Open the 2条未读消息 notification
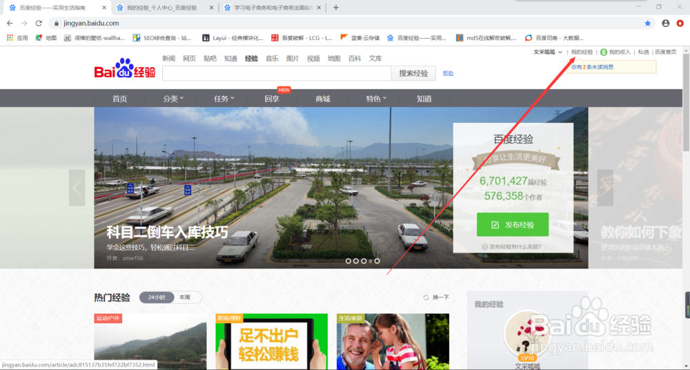Screen dimensions: 690x370 (592, 68)
